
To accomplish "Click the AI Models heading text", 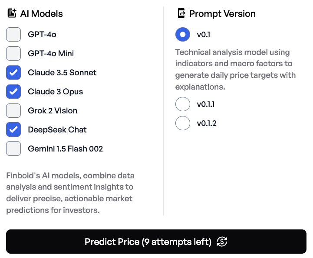I will [42, 14].
